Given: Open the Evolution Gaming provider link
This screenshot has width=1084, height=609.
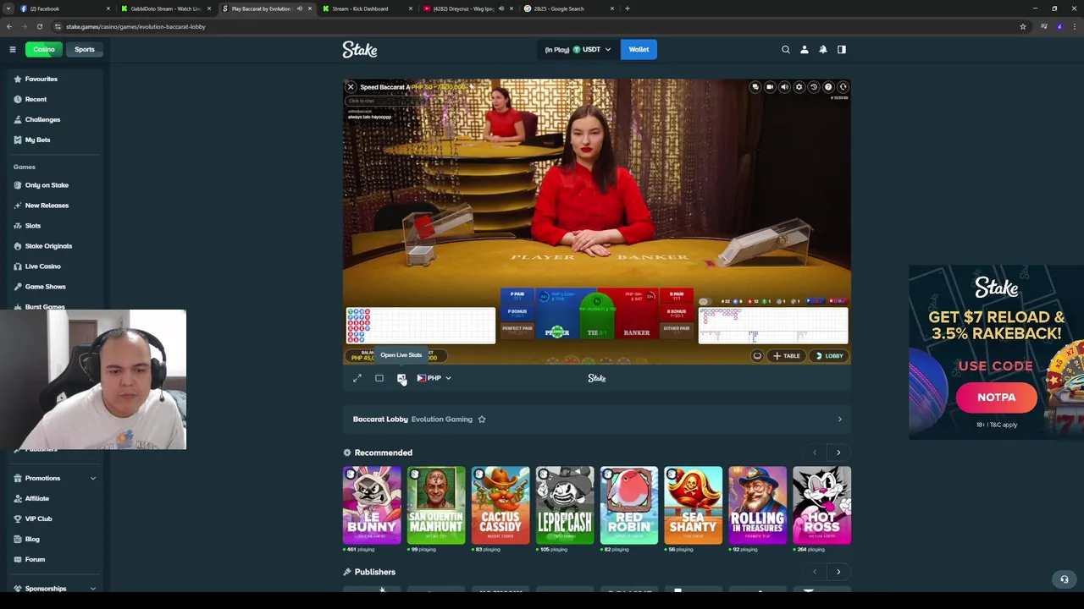Looking at the screenshot, I should 442,420.
